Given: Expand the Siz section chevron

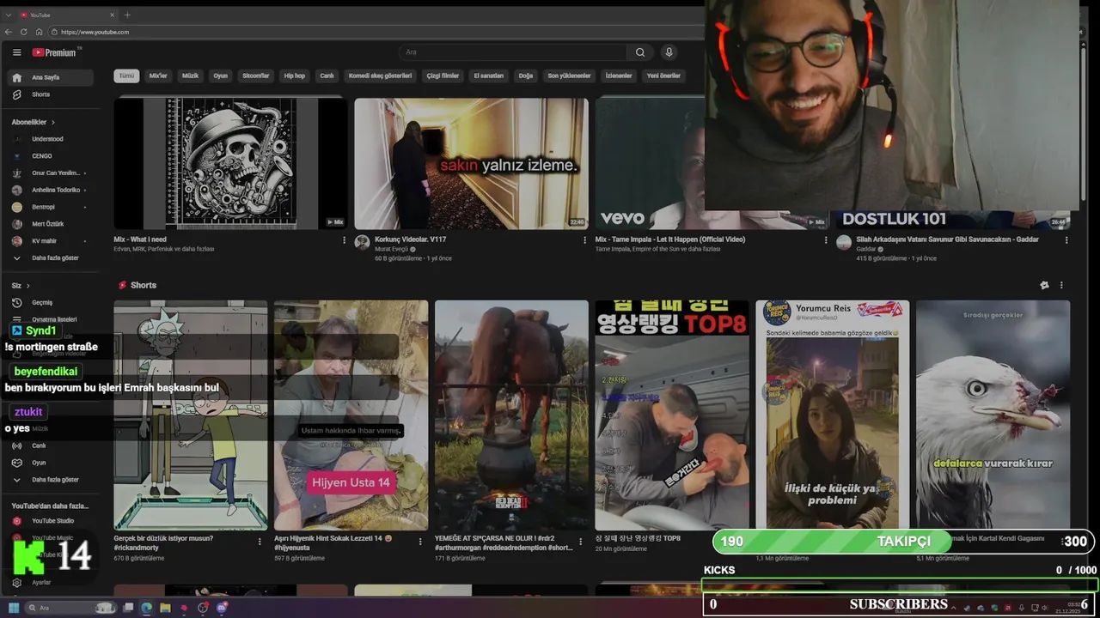Looking at the screenshot, I should coord(27,286).
